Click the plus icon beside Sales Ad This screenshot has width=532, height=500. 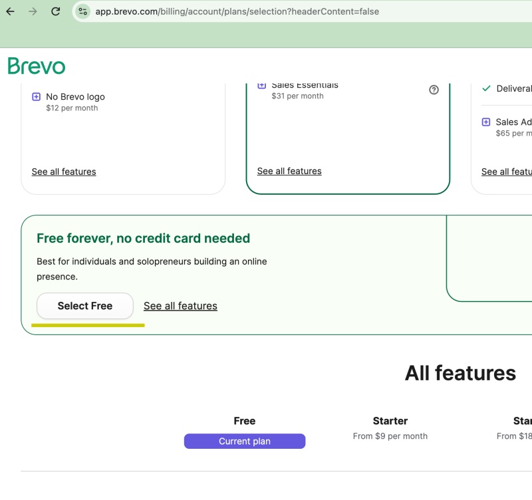point(486,122)
